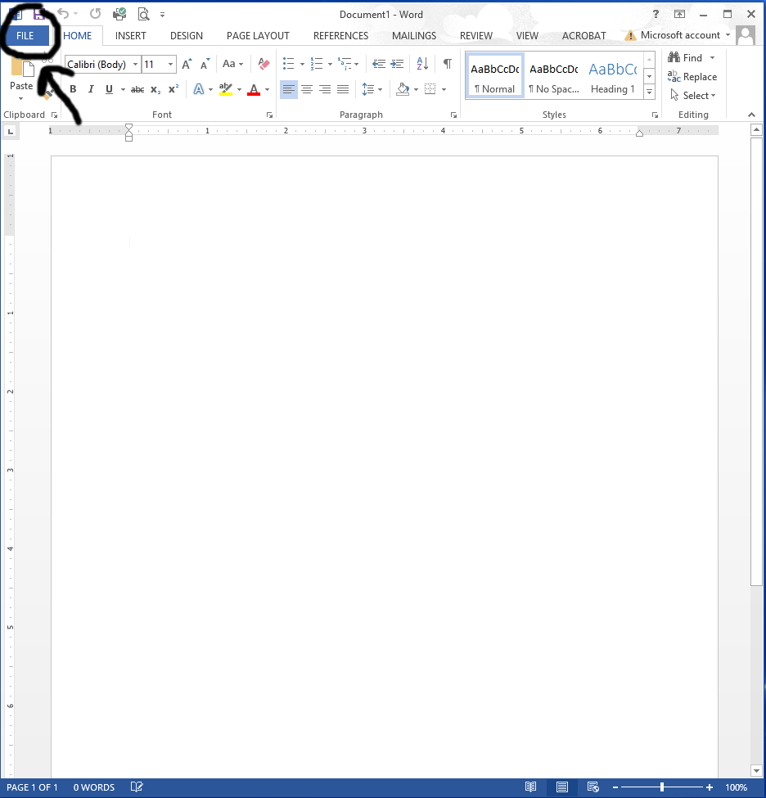Viewport: 766px width, 798px height.
Task: Click the Print Preview icon in Quick Access Toolbar
Action: 143,14
